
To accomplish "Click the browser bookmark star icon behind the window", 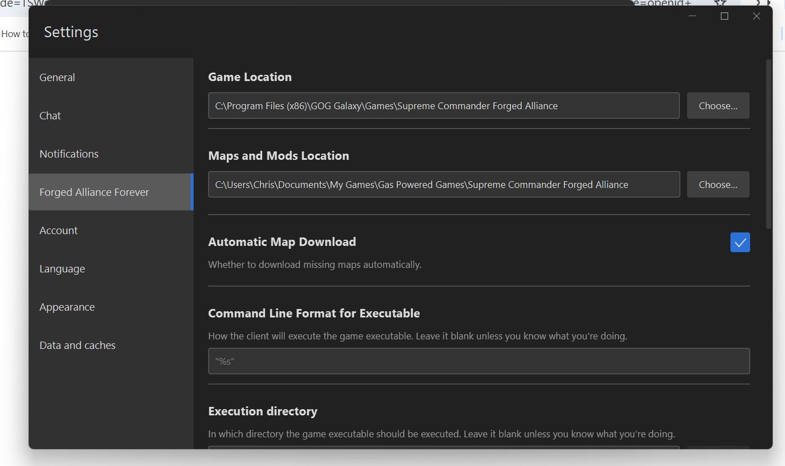I will pyautogui.click(x=720, y=3).
